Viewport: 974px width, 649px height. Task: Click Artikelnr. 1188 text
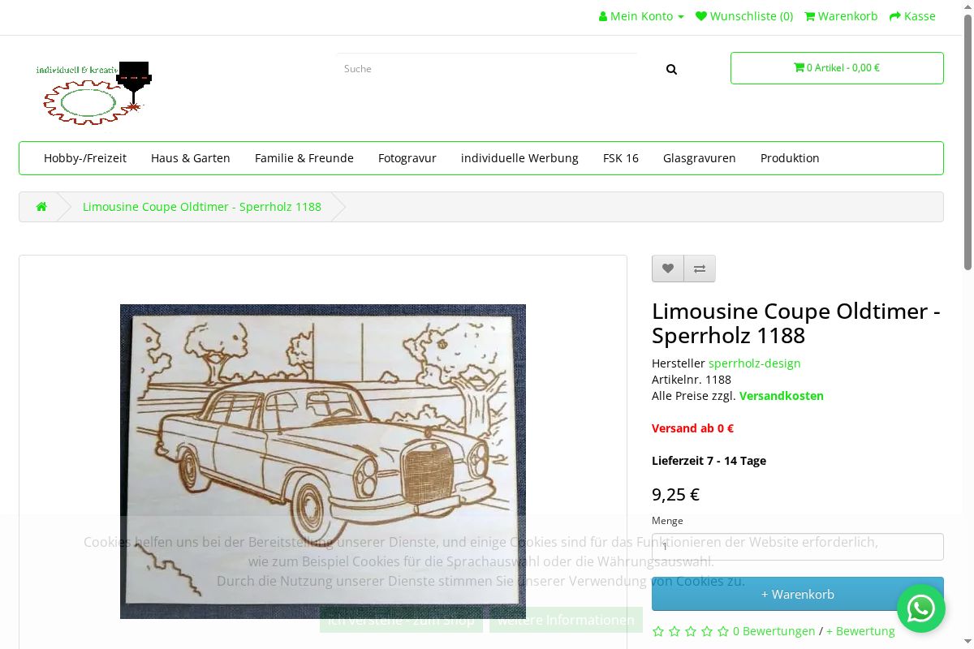(x=692, y=380)
